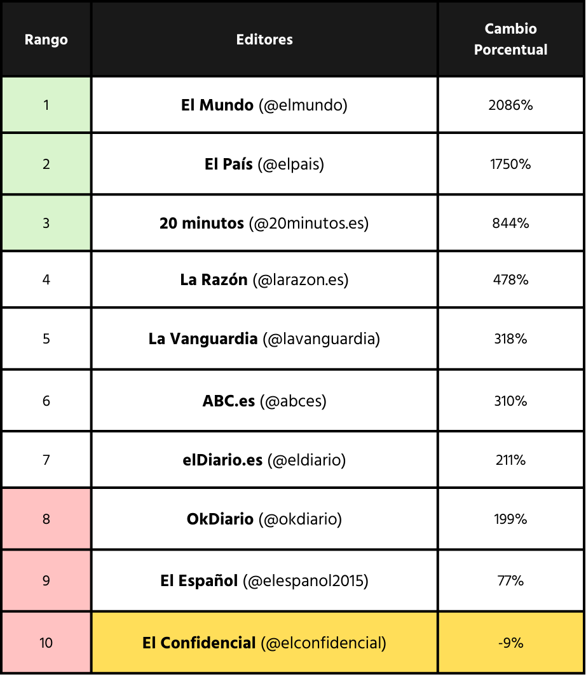Viewport: 586px width, 675px height.
Task: Click the elDiario.es (@eldiario) entry
Action: (264, 460)
